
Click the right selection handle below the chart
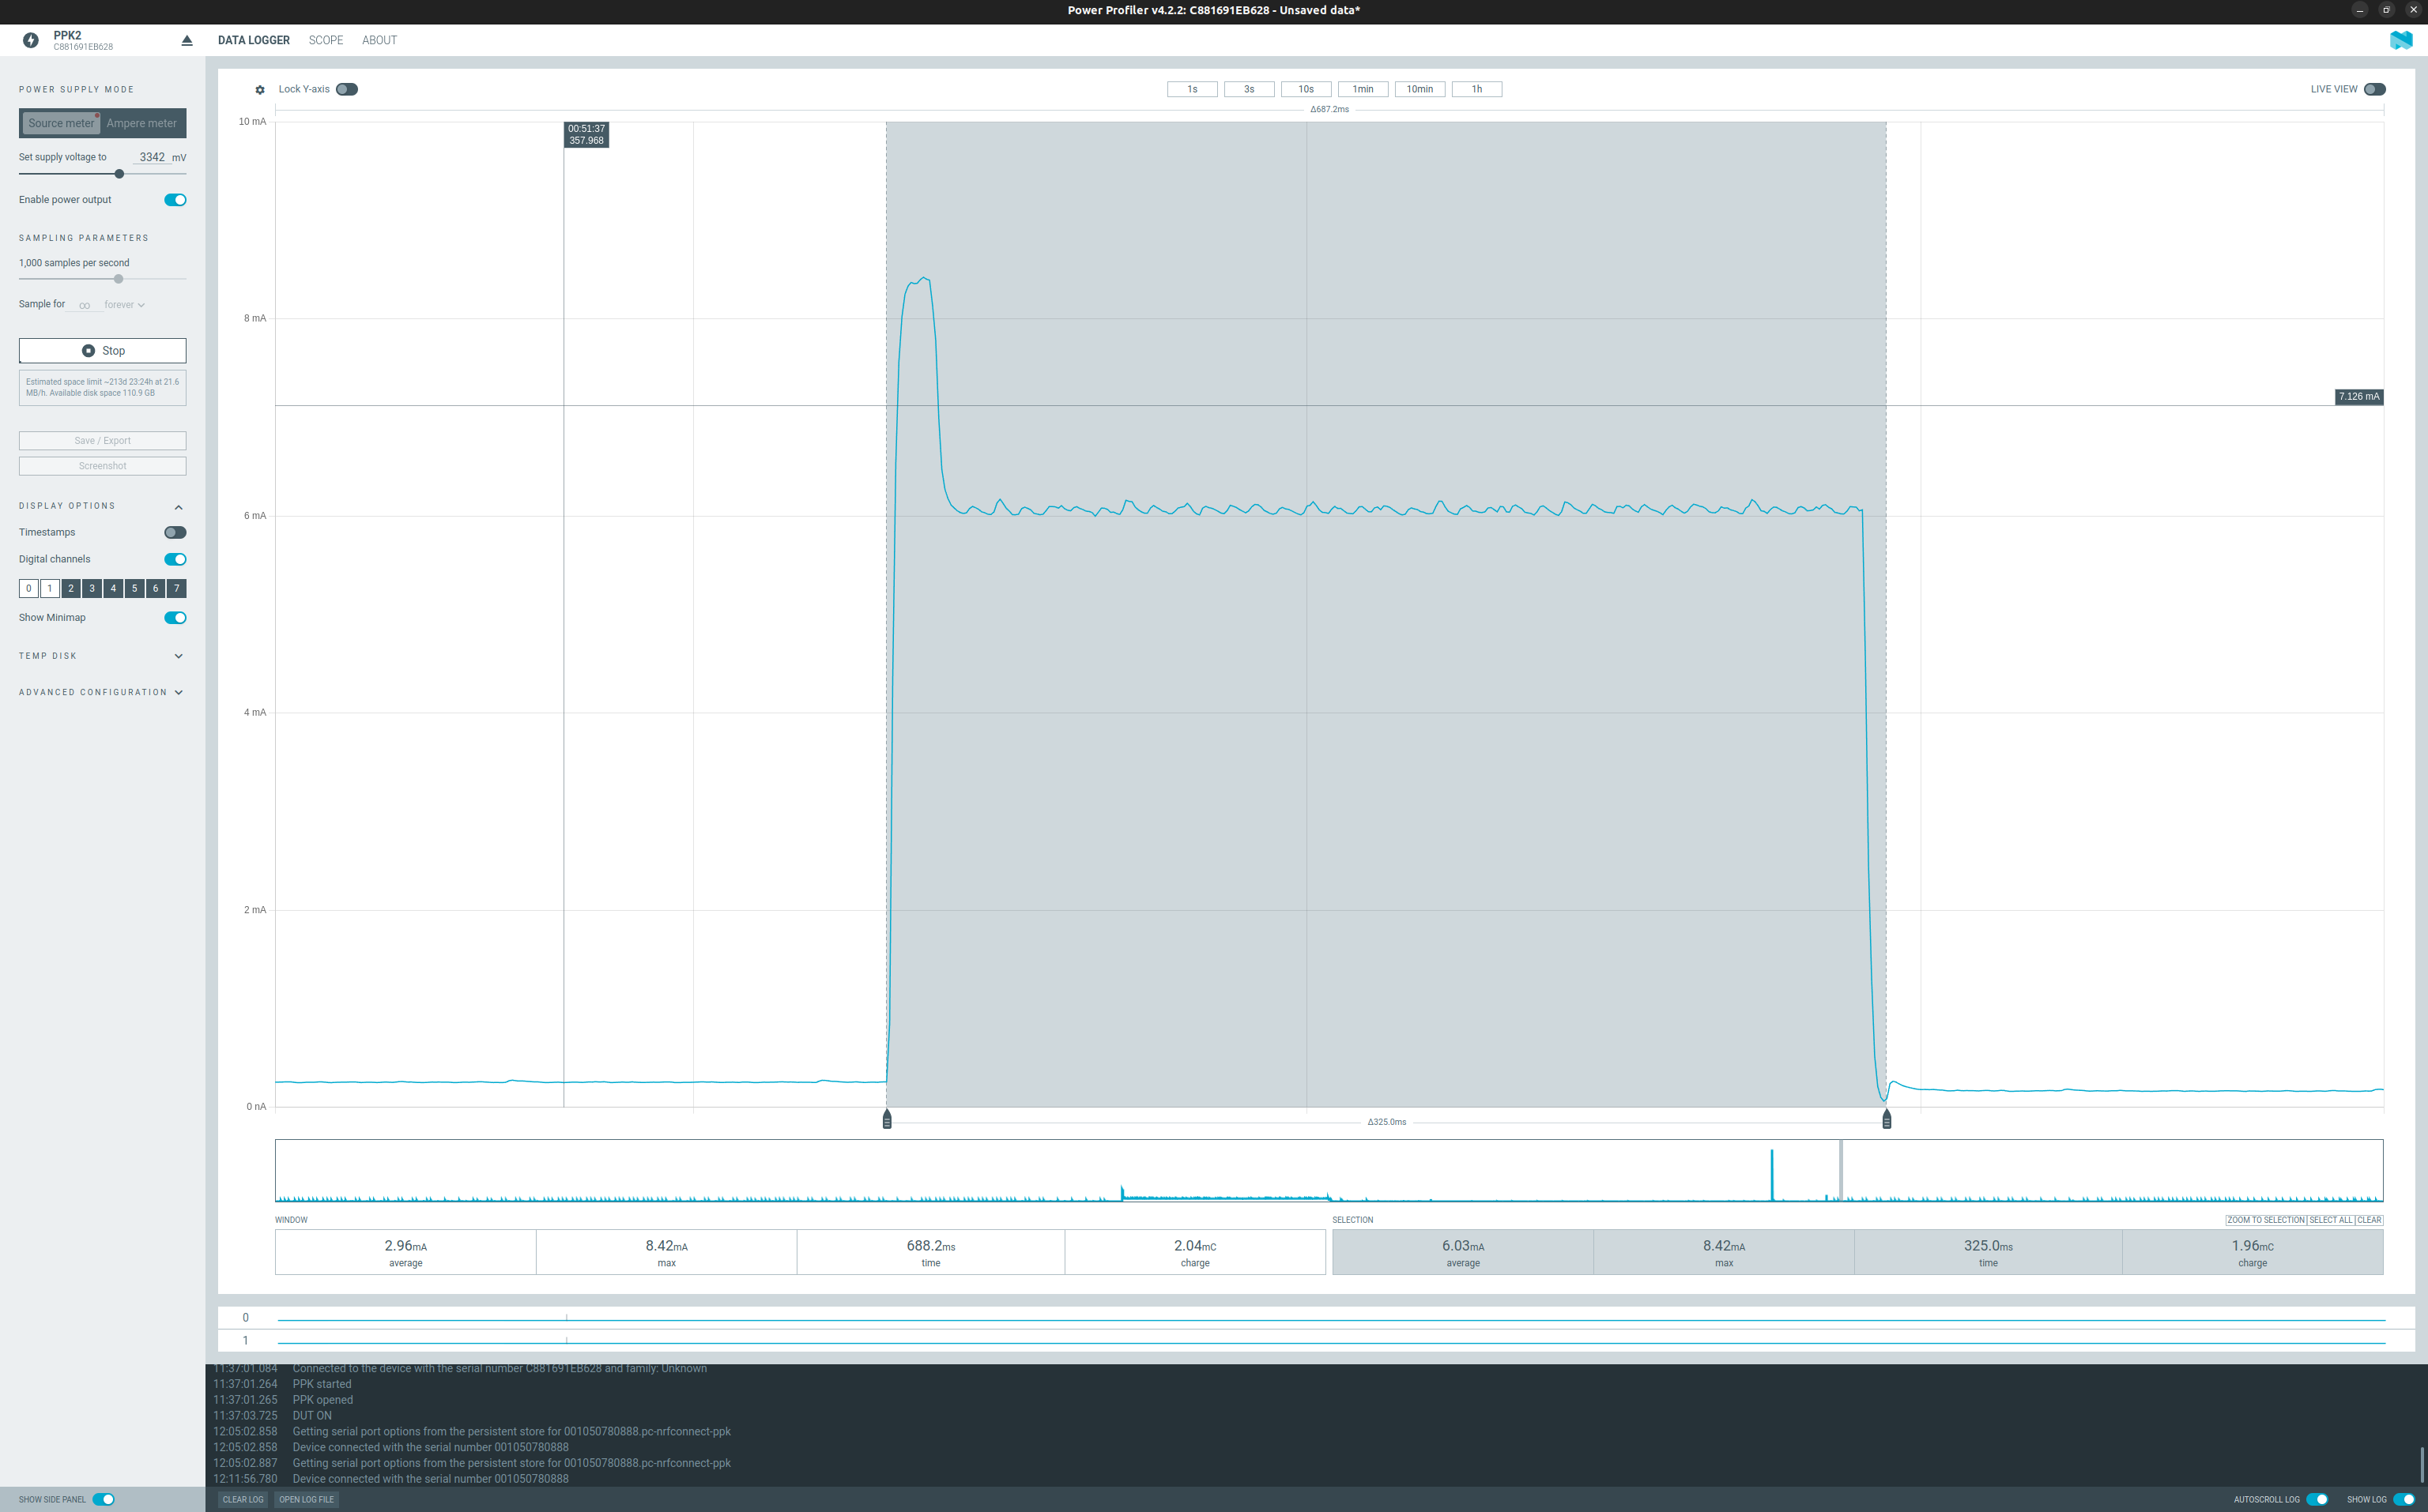[1886, 1119]
